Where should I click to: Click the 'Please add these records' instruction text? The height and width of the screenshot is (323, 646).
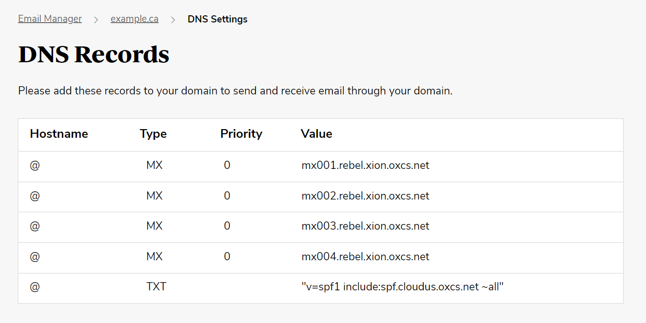(x=236, y=91)
